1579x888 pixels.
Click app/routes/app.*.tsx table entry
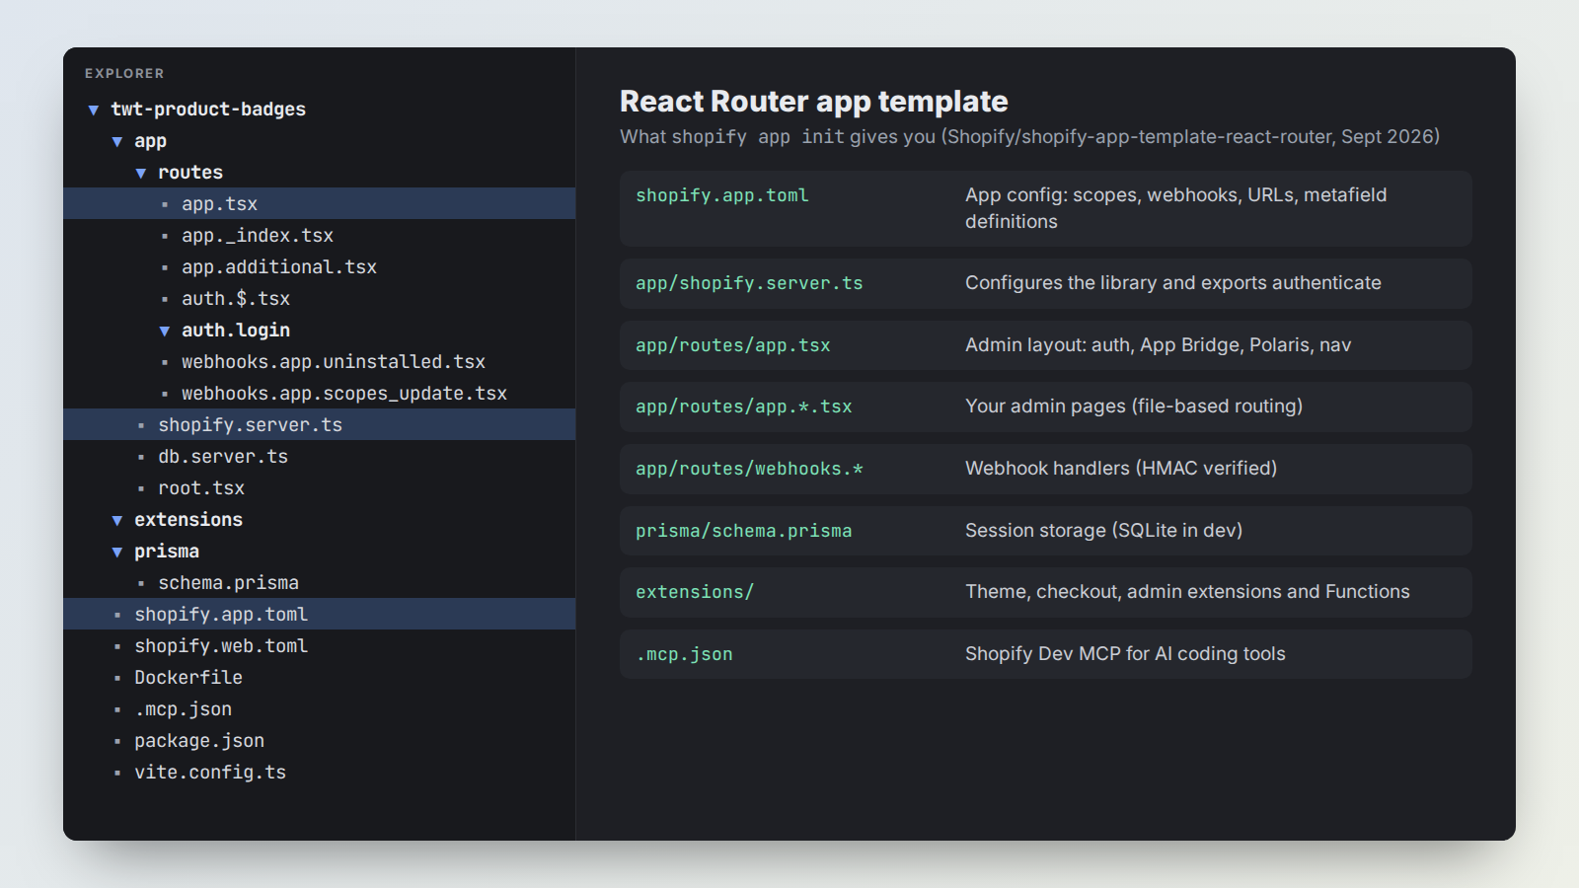[x=744, y=407]
